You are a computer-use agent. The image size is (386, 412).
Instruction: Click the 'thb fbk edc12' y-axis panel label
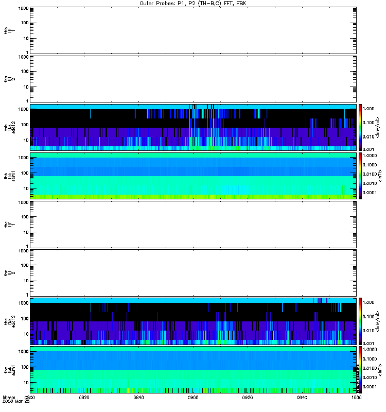9,127
